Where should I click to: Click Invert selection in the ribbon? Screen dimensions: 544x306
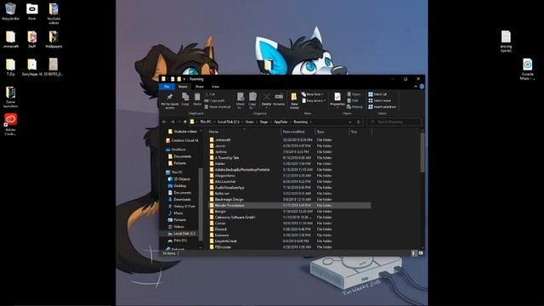[x=382, y=107]
